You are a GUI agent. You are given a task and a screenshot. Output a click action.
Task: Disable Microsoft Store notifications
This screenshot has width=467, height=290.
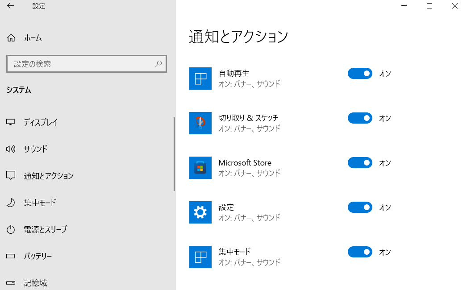(360, 162)
